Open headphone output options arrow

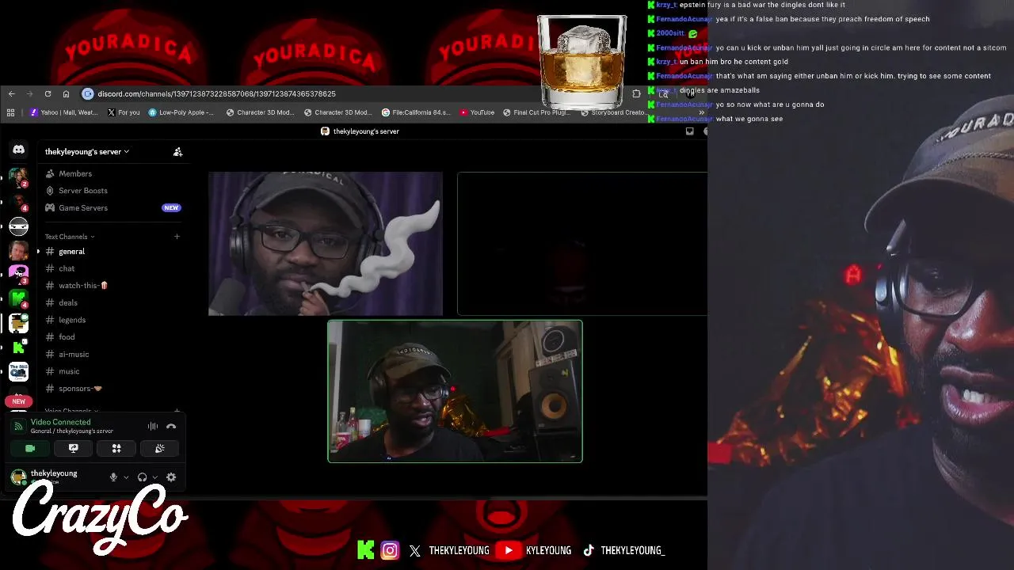pos(154,477)
